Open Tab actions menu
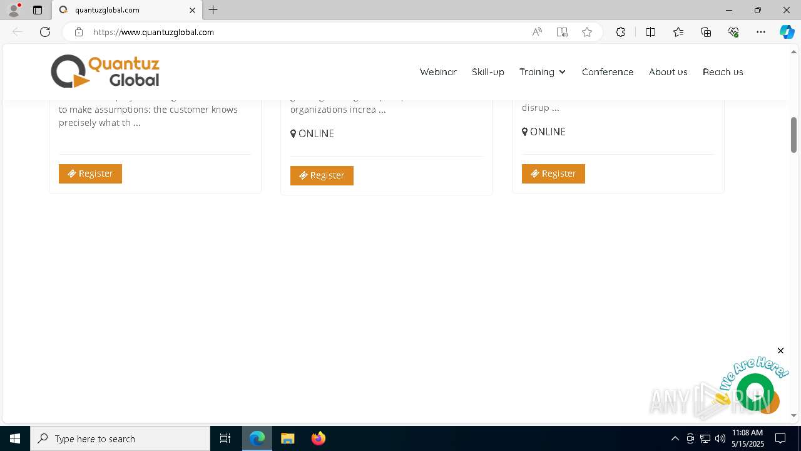The width and height of the screenshot is (801, 451). point(38,10)
